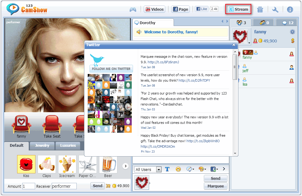Click the gold dollar sign icon

[293, 41]
